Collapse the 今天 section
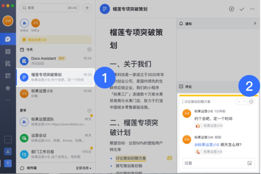The height and width of the screenshot is (174, 261). pyautogui.click(x=90, y=49)
